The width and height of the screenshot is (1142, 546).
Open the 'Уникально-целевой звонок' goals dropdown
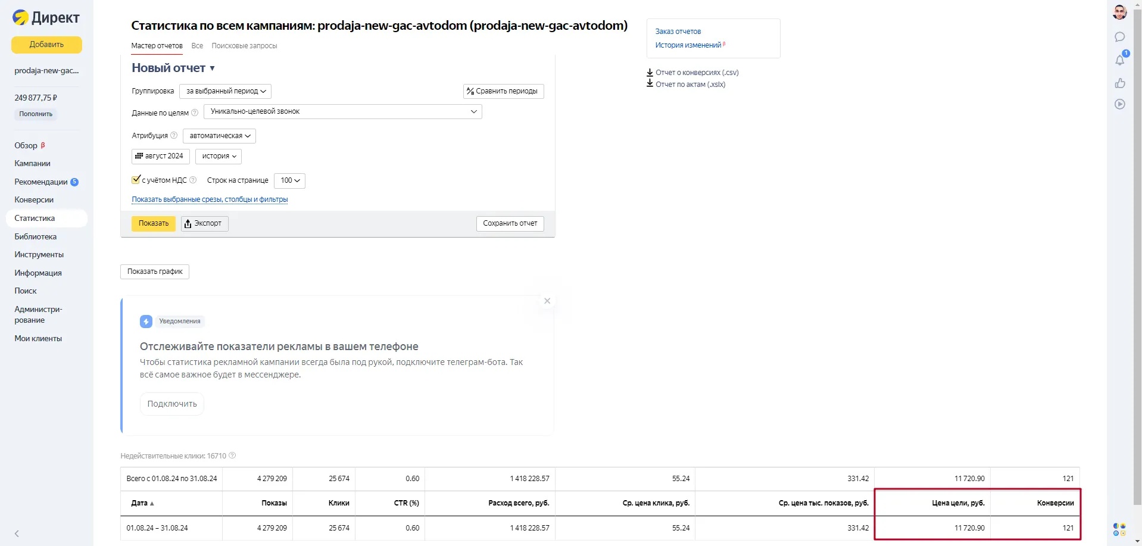[x=342, y=112]
